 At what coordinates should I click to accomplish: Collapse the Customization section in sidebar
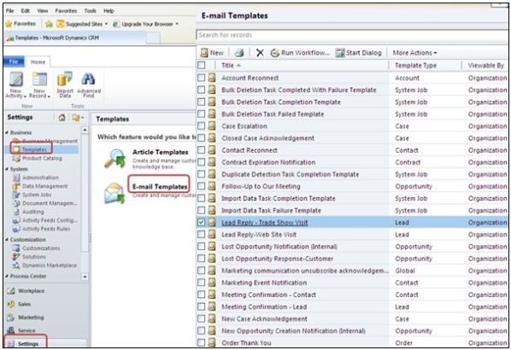point(7,239)
